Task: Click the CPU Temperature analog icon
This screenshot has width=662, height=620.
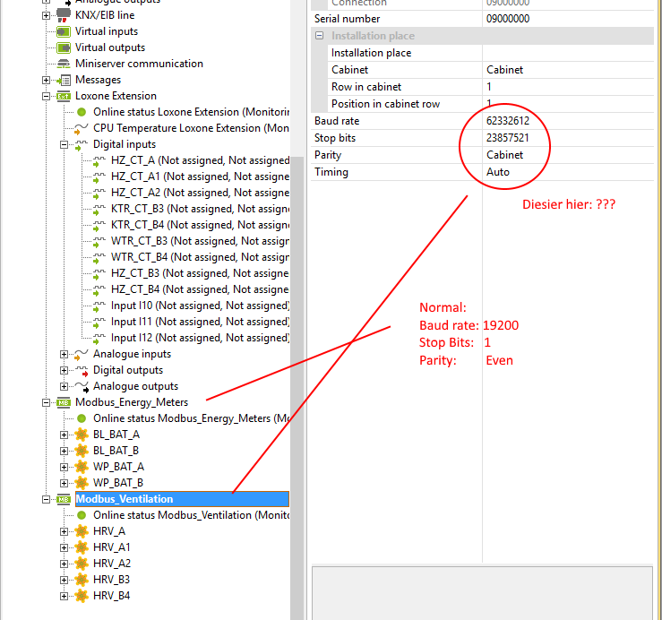Action: pyautogui.click(x=81, y=128)
